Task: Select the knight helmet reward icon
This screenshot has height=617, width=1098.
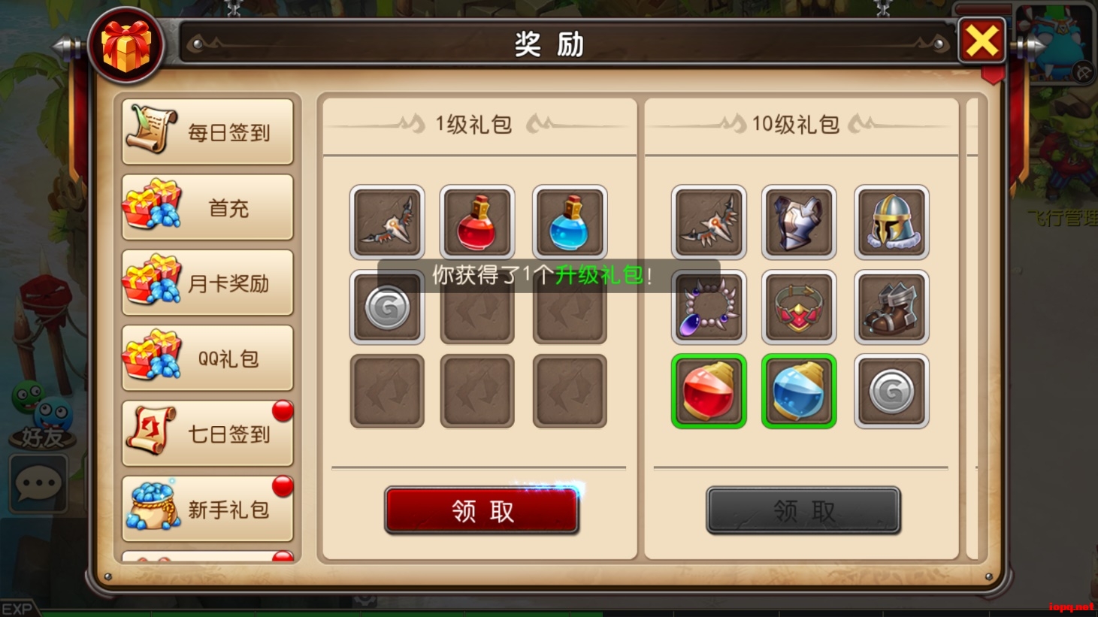Action: pos(891,222)
